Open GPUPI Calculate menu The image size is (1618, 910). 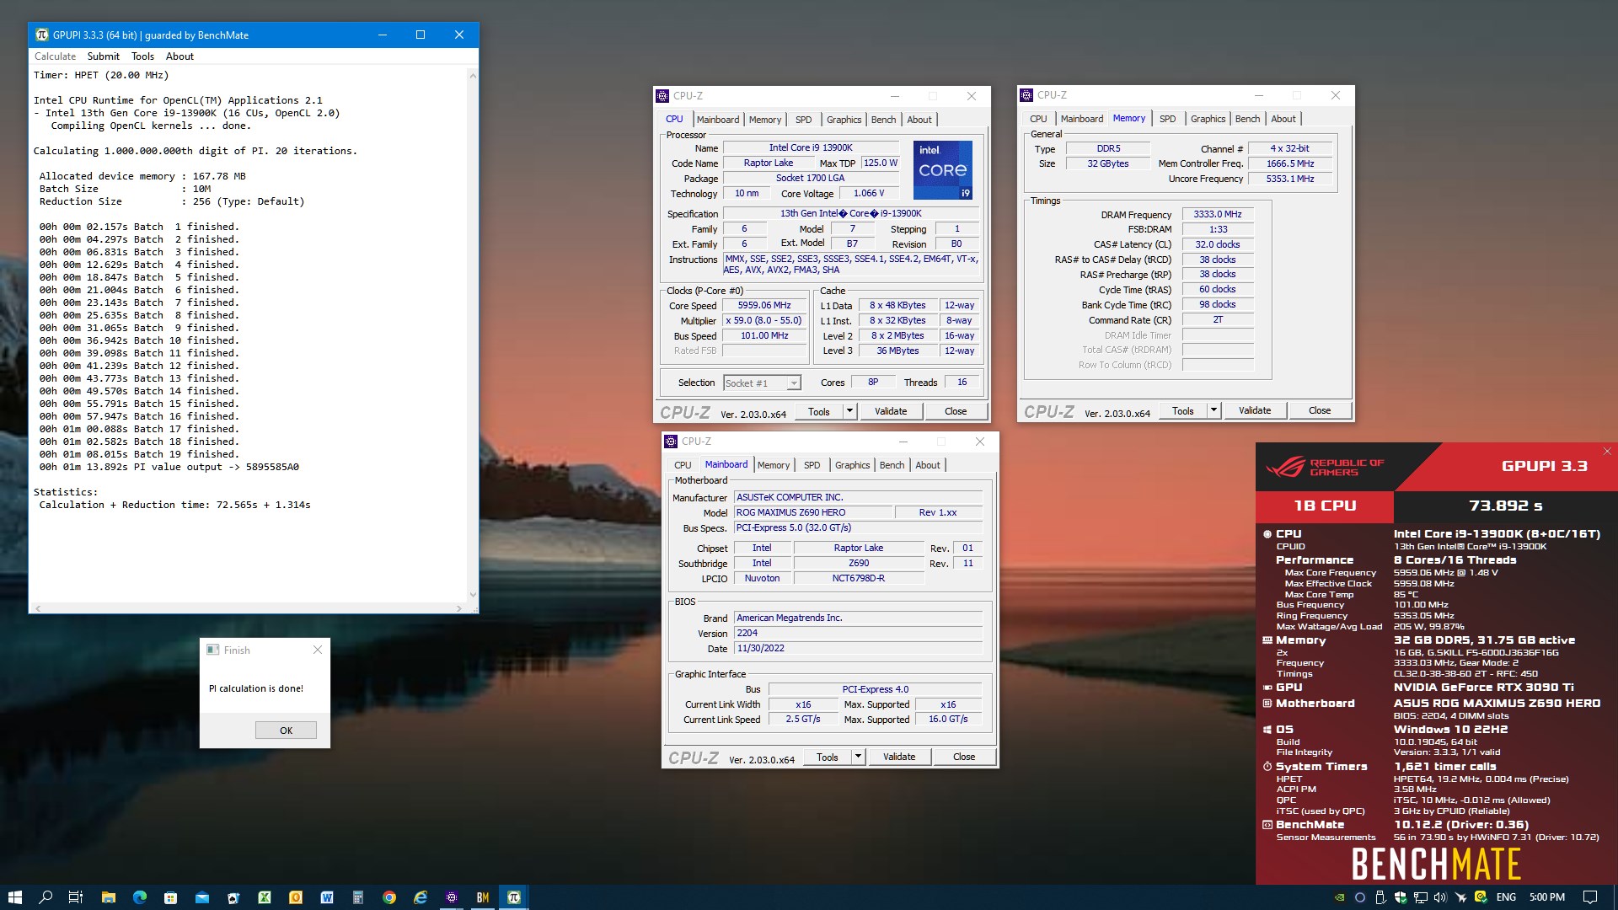tap(55, 56)
